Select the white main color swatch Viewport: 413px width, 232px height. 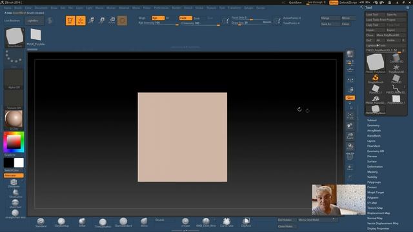[x=19, y=162]
